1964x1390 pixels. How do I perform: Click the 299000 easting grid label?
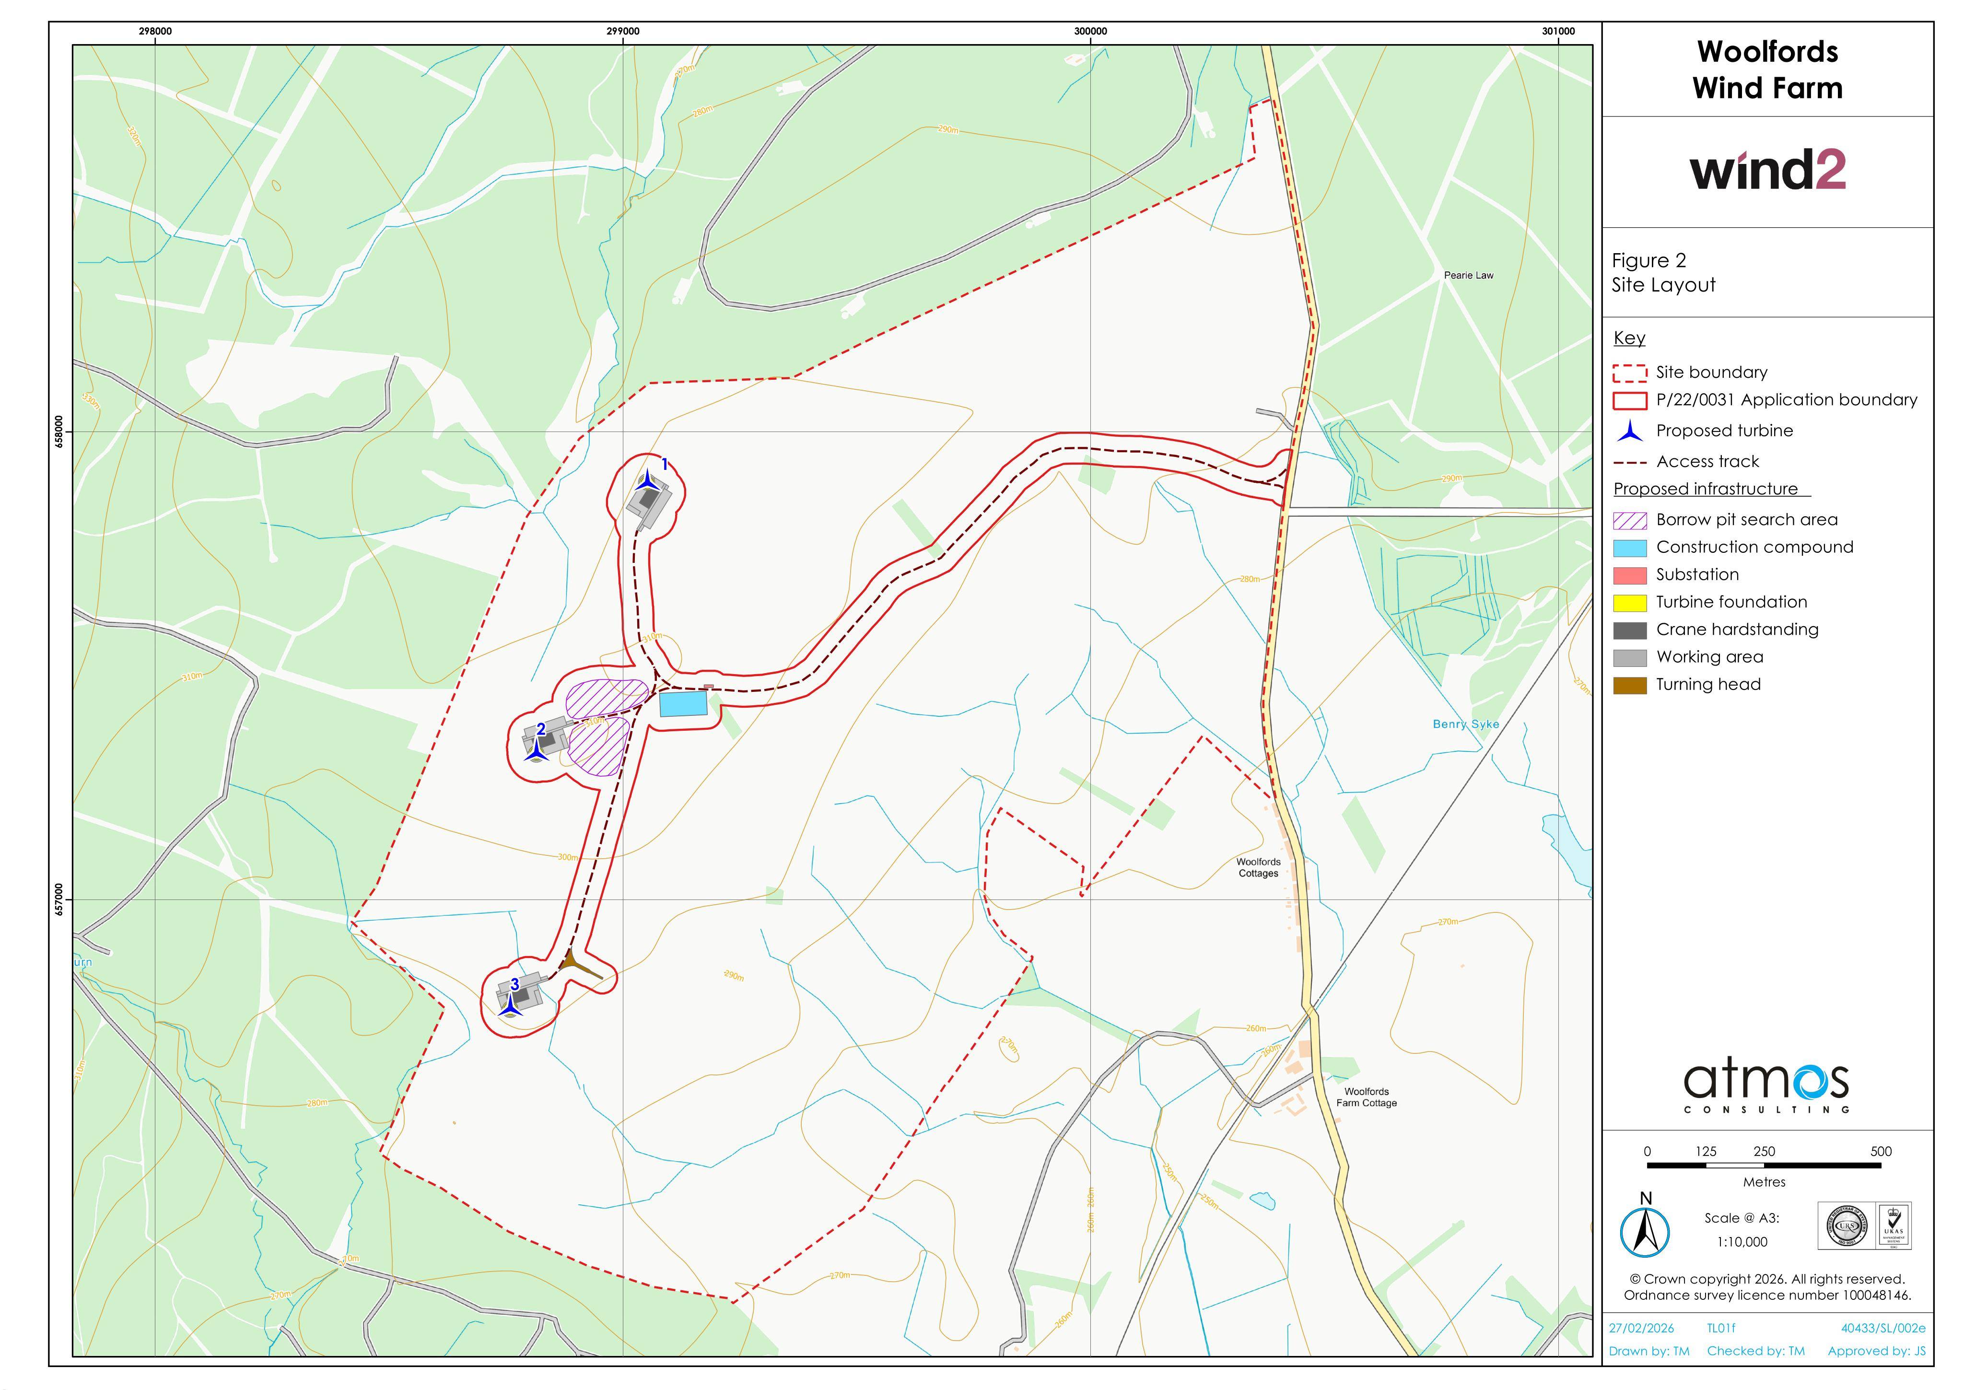623,31
